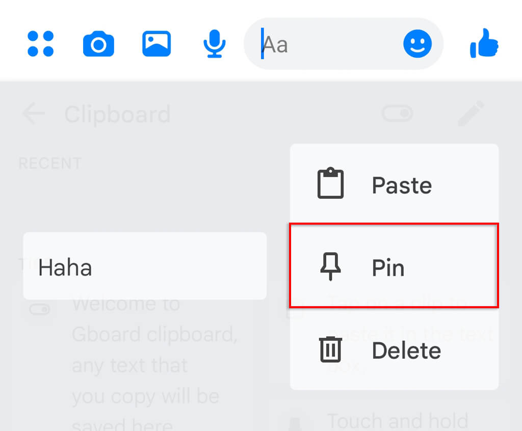Open the photo gallery picker

[x=156, y=44]
